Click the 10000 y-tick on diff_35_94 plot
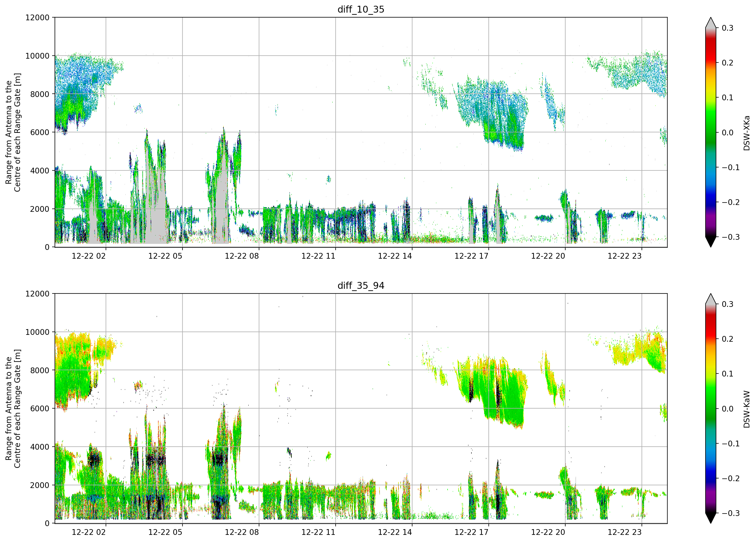 (37, 332)
